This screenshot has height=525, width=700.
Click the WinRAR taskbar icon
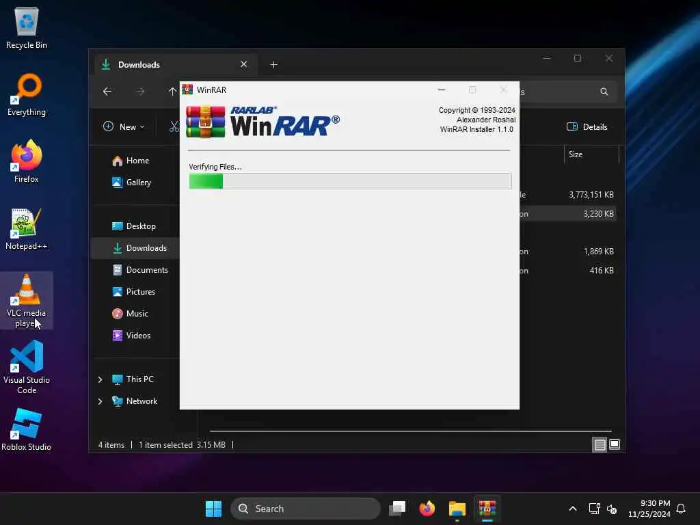pos(487,509)
